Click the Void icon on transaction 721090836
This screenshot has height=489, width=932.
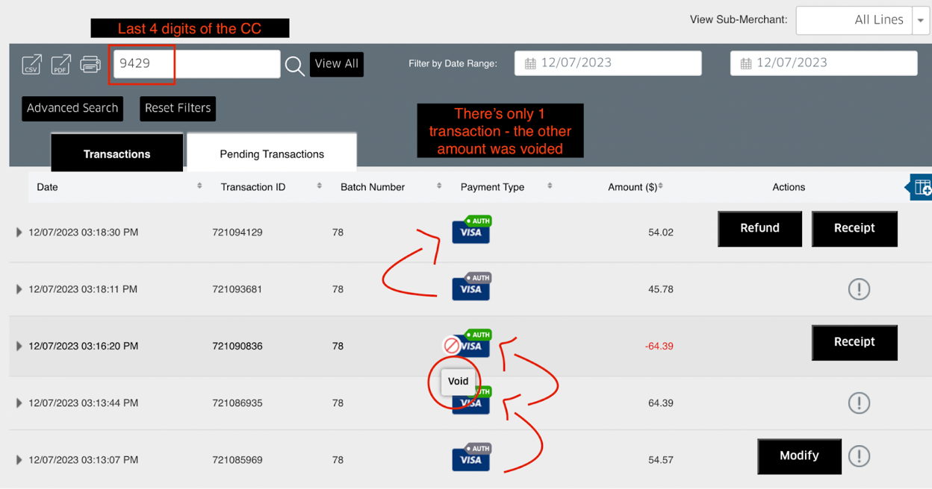pyautogui.click(x=453, y=344)
